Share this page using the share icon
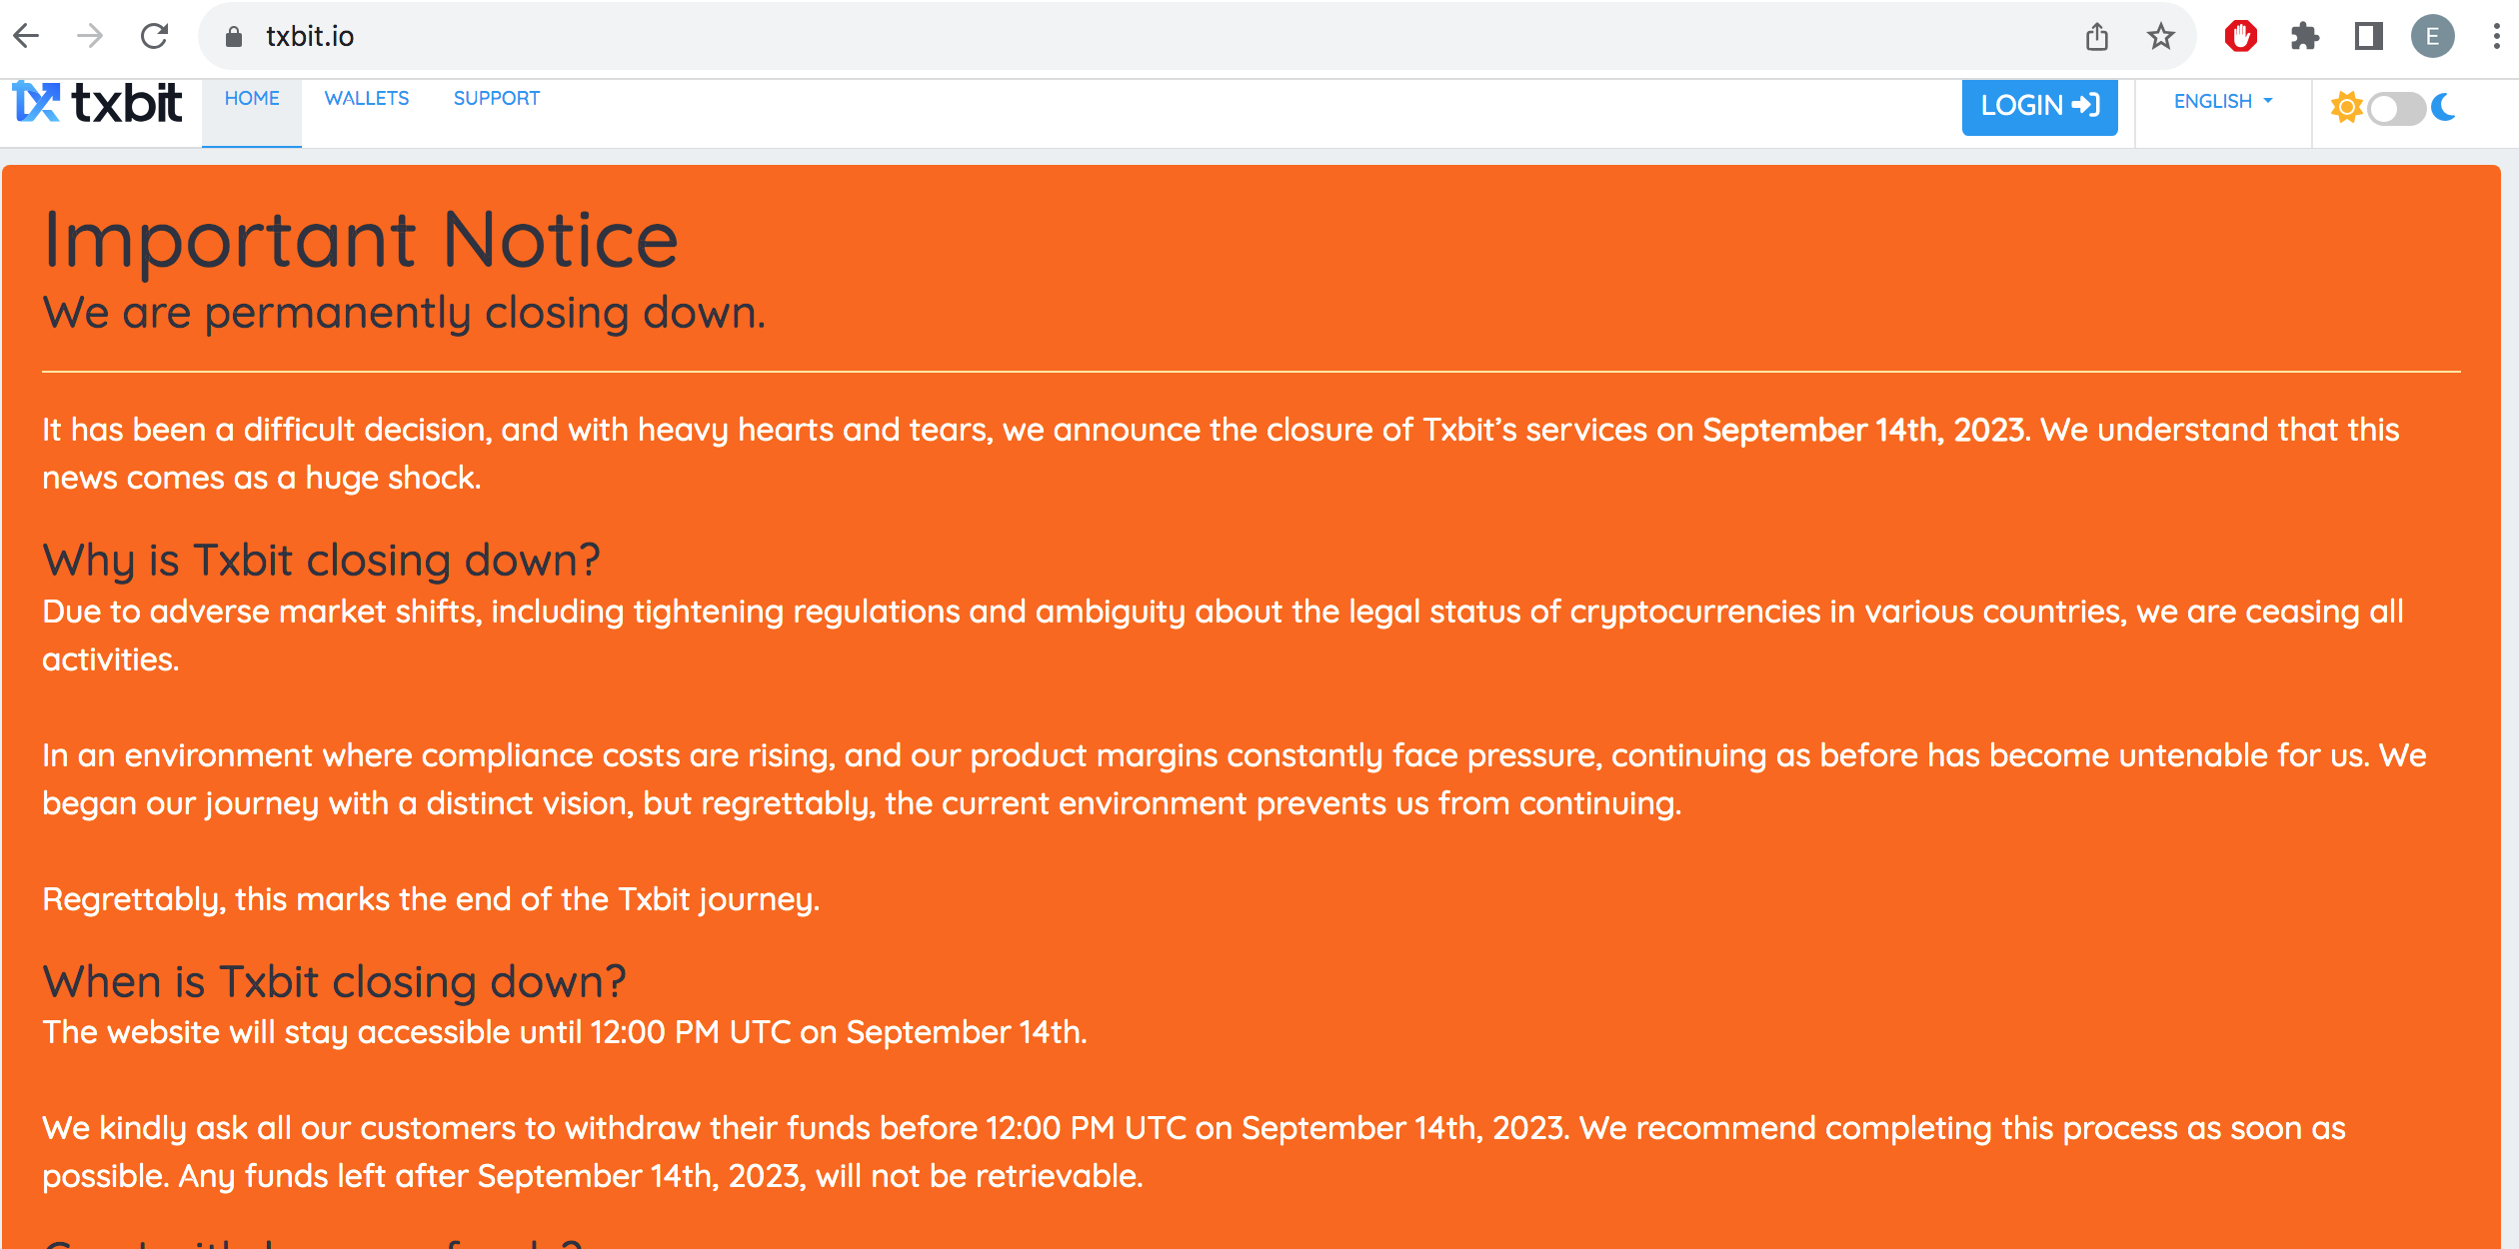Image resolution: width=2519 pixels, height=1249 pixels. click(2097, 37)
